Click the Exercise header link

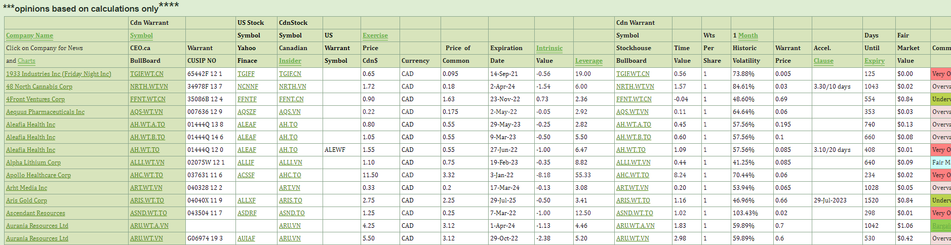(375, 35)
